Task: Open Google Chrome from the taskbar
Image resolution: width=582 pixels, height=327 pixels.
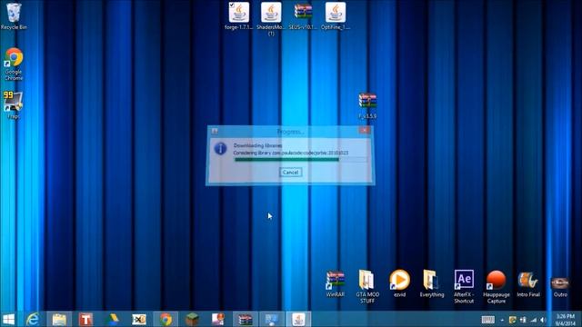Action: [166, 319]
